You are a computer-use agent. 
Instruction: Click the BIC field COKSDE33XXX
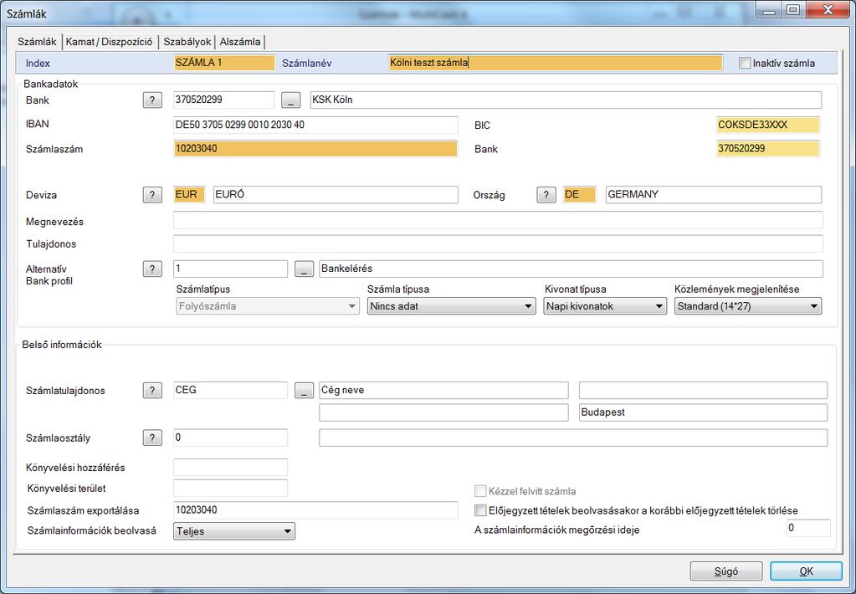[x=768, y=125]
